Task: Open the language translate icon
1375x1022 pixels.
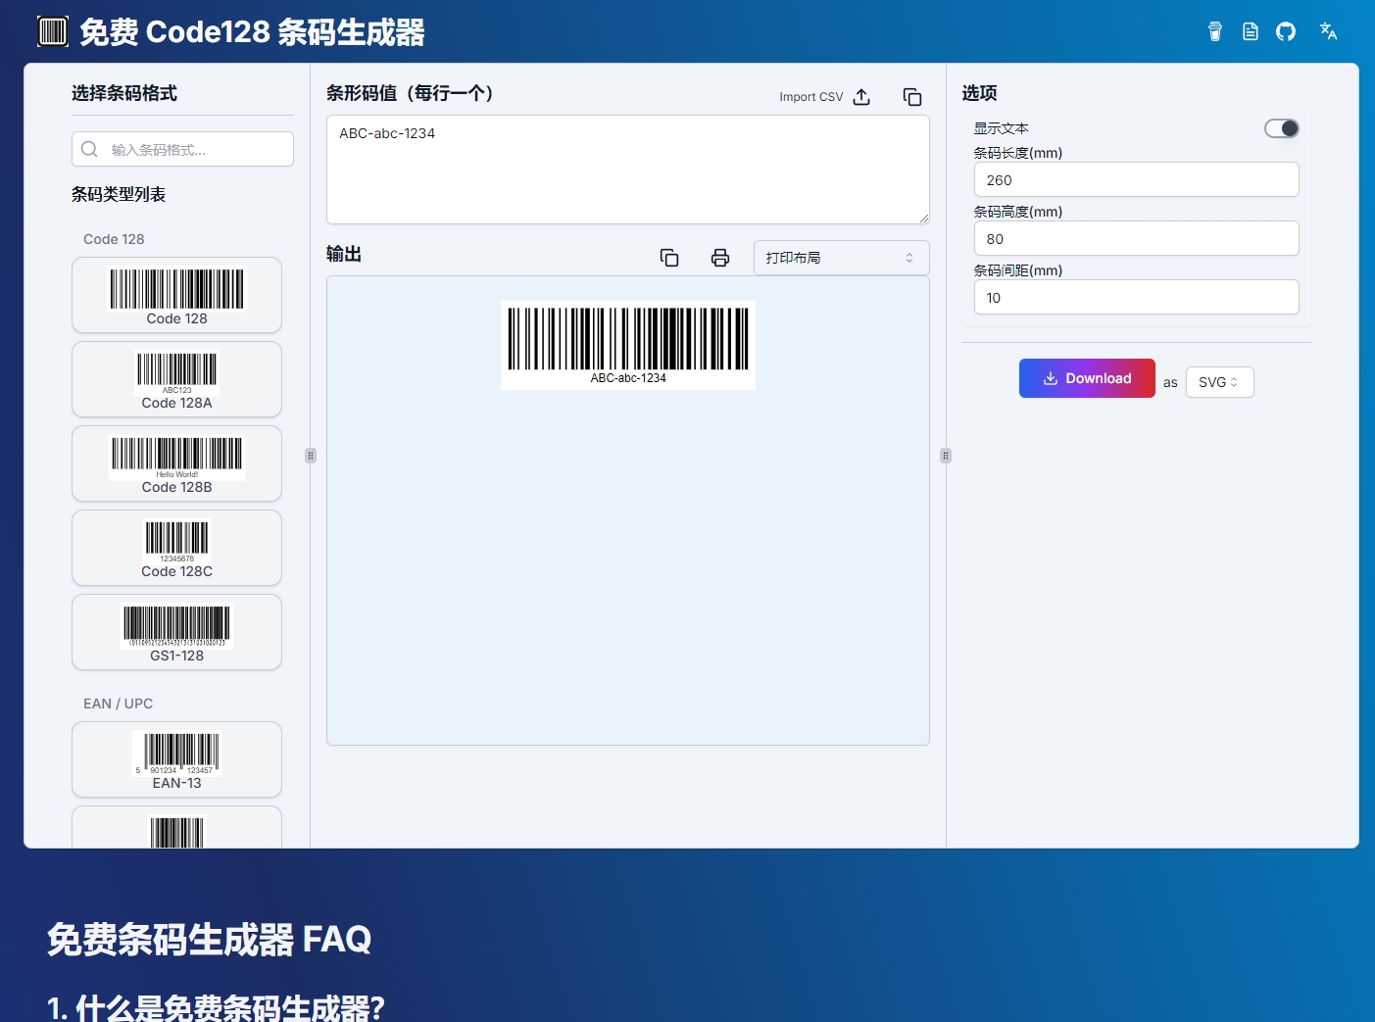Action: click(x=1329, y=31)
